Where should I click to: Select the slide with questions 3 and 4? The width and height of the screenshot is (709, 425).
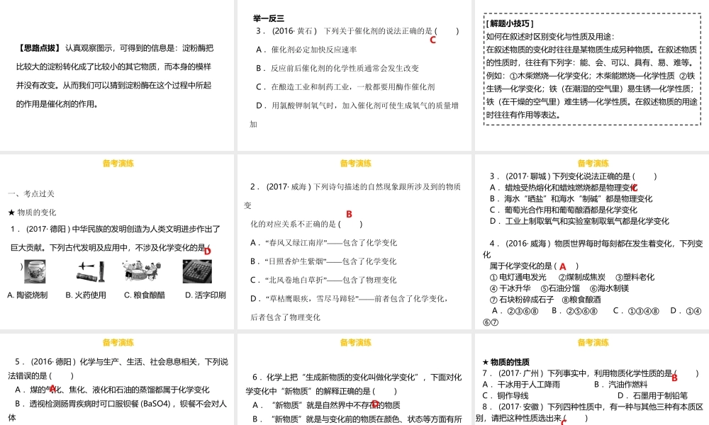coord(592,242)
